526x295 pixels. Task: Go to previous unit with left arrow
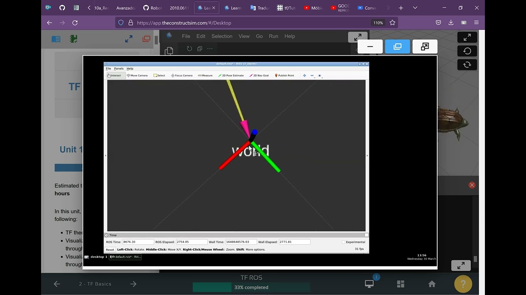point(57,284)
